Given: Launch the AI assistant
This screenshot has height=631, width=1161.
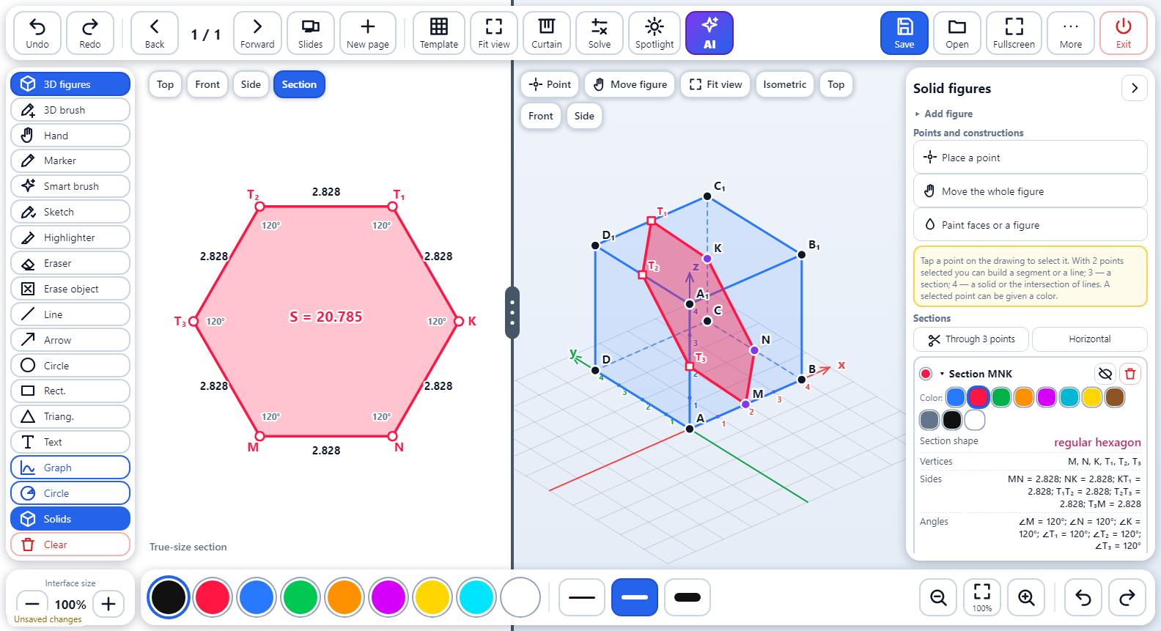Looking at the screenshot, I should tap(709, 33).
